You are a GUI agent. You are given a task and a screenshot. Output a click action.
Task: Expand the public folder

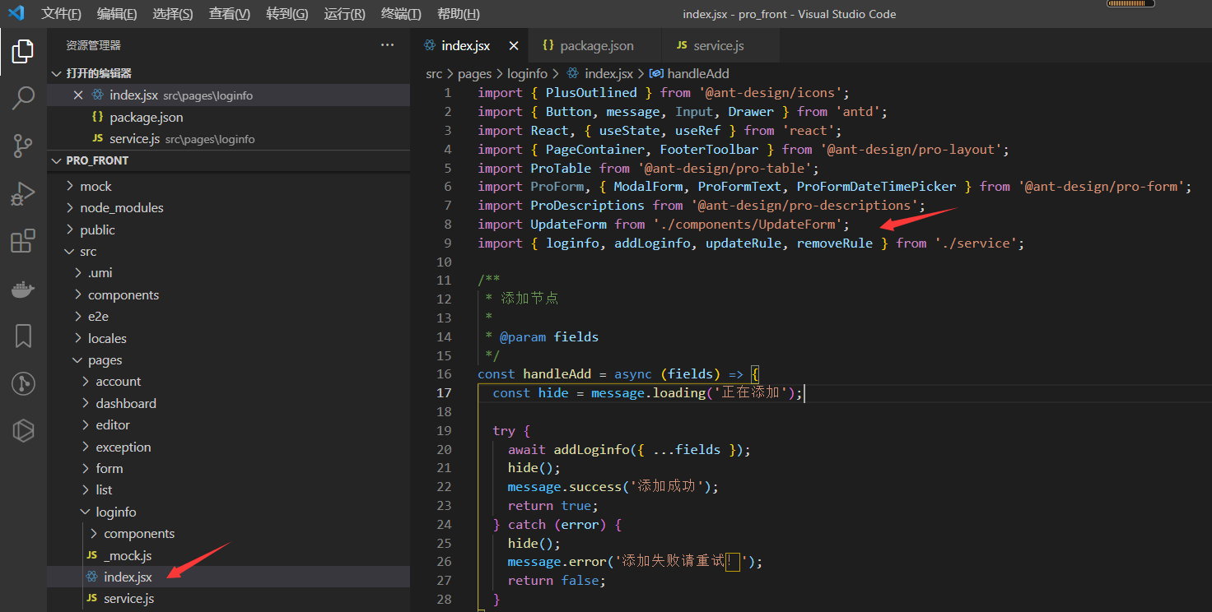coord(229,229)
